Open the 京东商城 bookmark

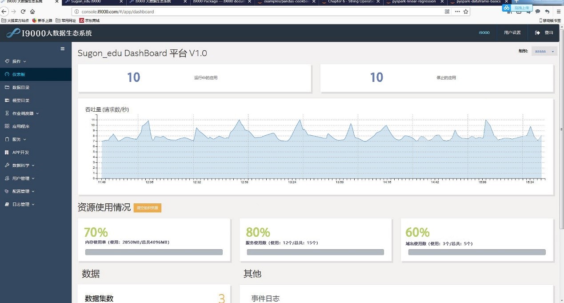point(89,20)
